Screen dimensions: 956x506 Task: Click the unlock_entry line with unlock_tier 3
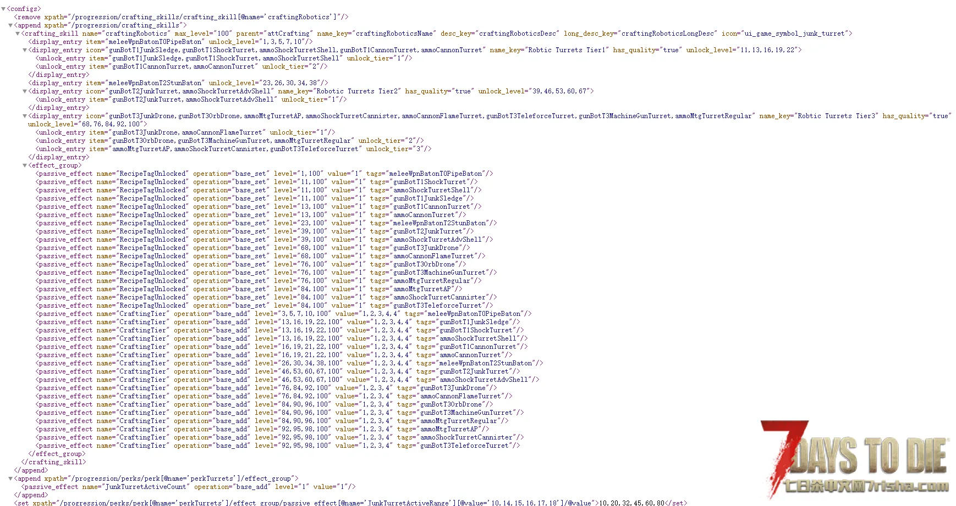233,149
